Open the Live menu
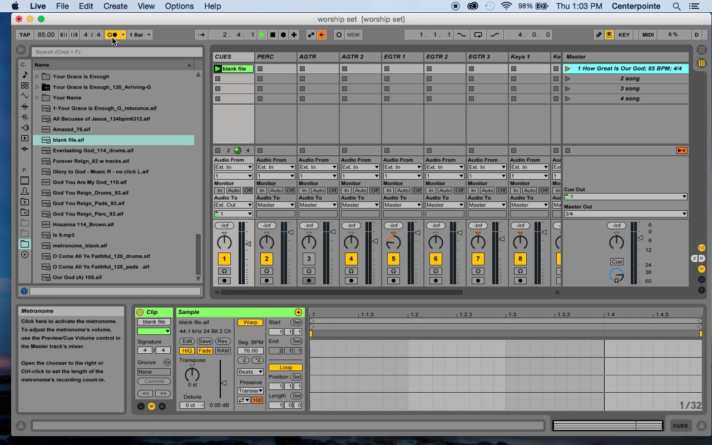 [x=38, y=6]
